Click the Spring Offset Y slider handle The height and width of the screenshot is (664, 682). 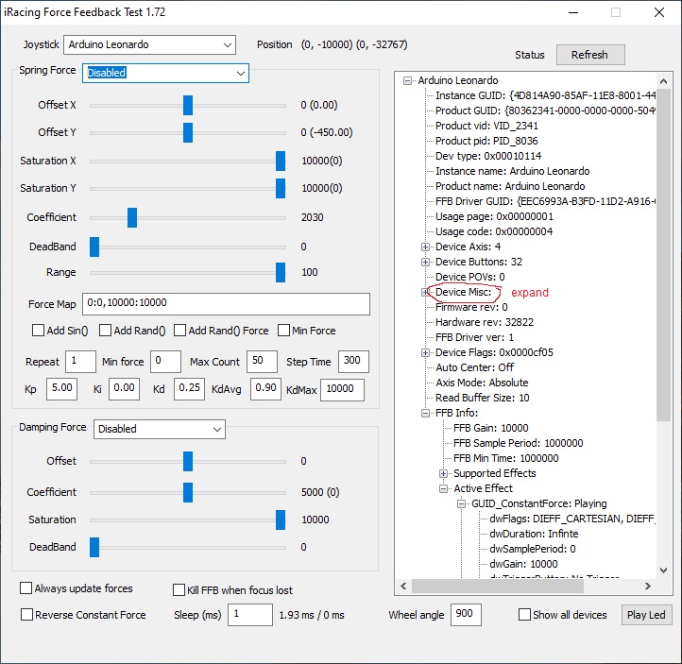click(188, 133)
